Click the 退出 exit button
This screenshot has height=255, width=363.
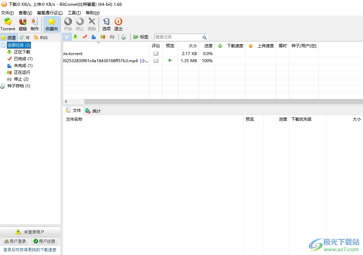tap(118, 24)
